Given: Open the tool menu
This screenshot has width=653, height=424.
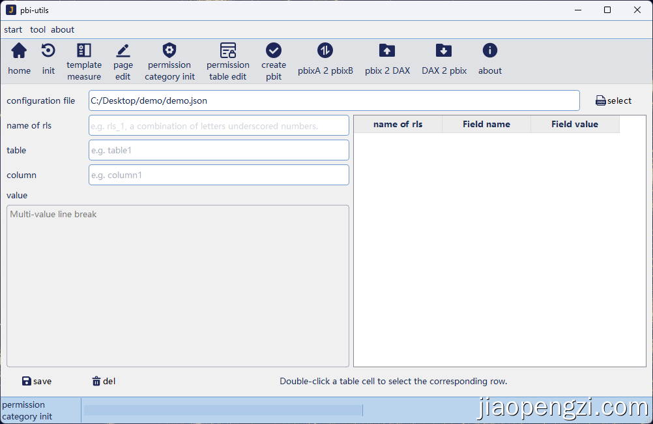Looking at the screenshot, I should (38, 29).
